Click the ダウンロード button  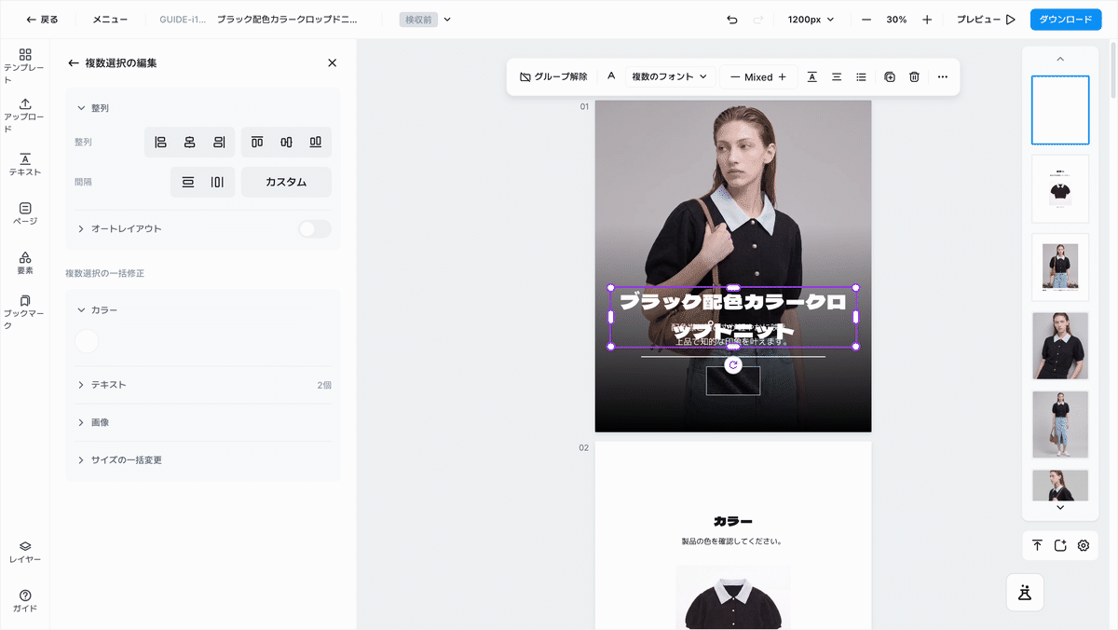(x=1065, y=20)
